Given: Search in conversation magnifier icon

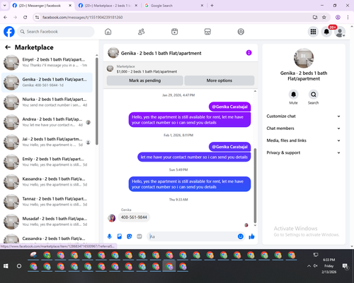Looking at the screenshot, I should 313,95.
